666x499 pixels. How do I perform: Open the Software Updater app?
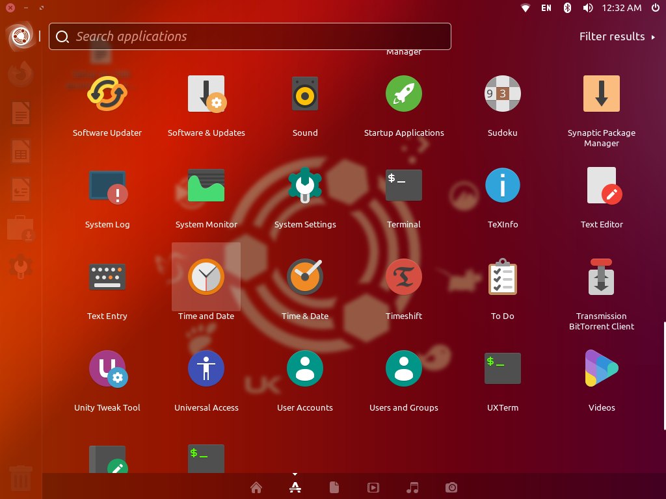107,94
